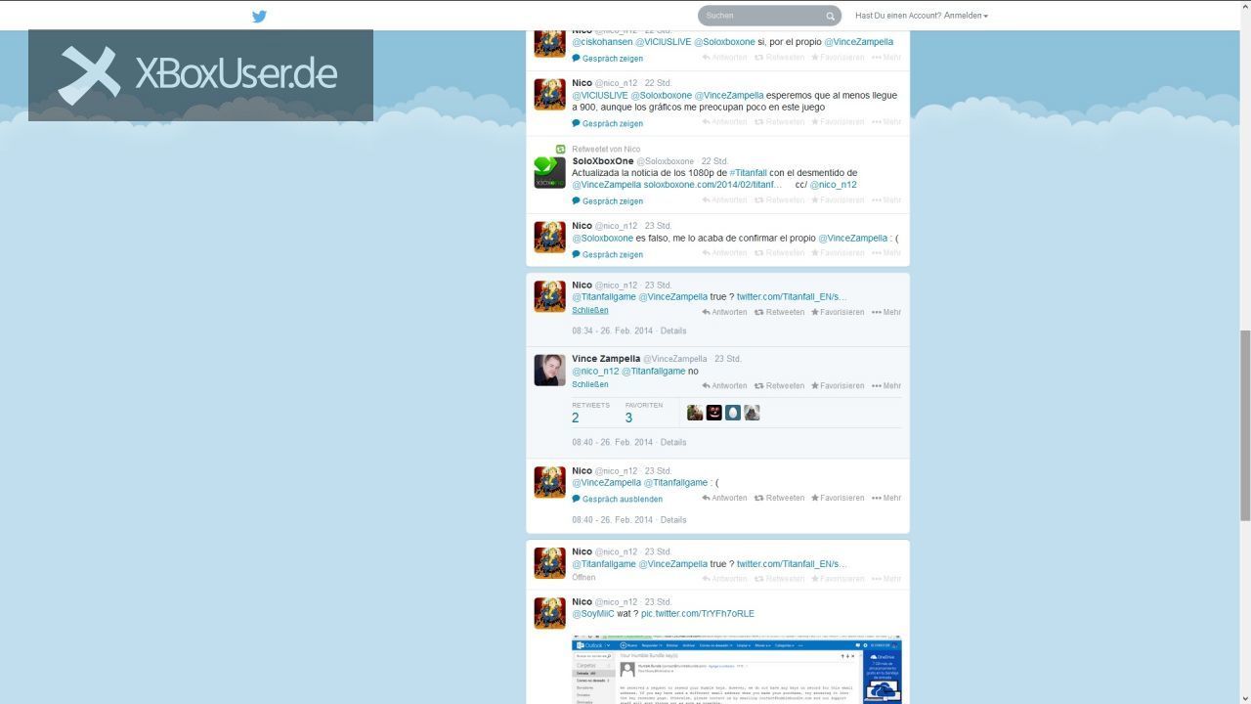Show conversation on SoloXboxOne's tweet
This screenshot has height=704, width=1251.
[x=607, y=201]
